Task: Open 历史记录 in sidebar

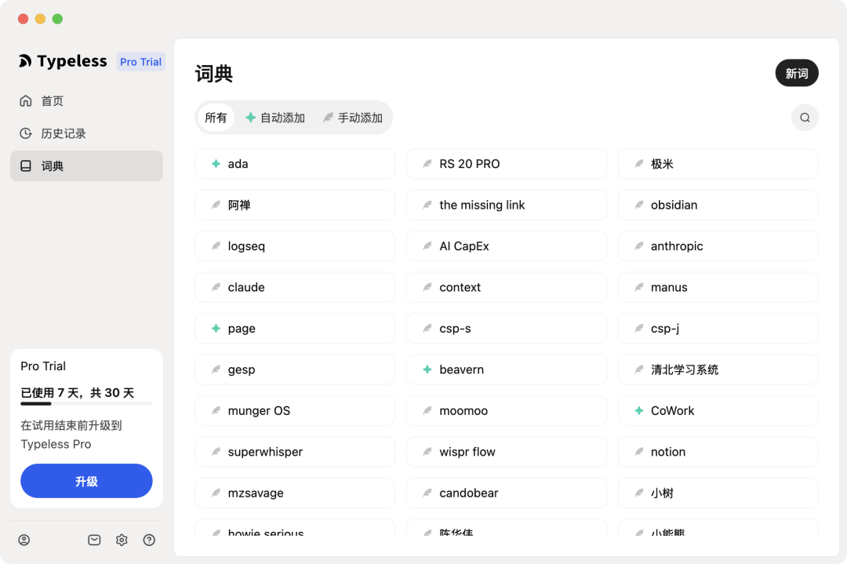Action: (86, 133)
